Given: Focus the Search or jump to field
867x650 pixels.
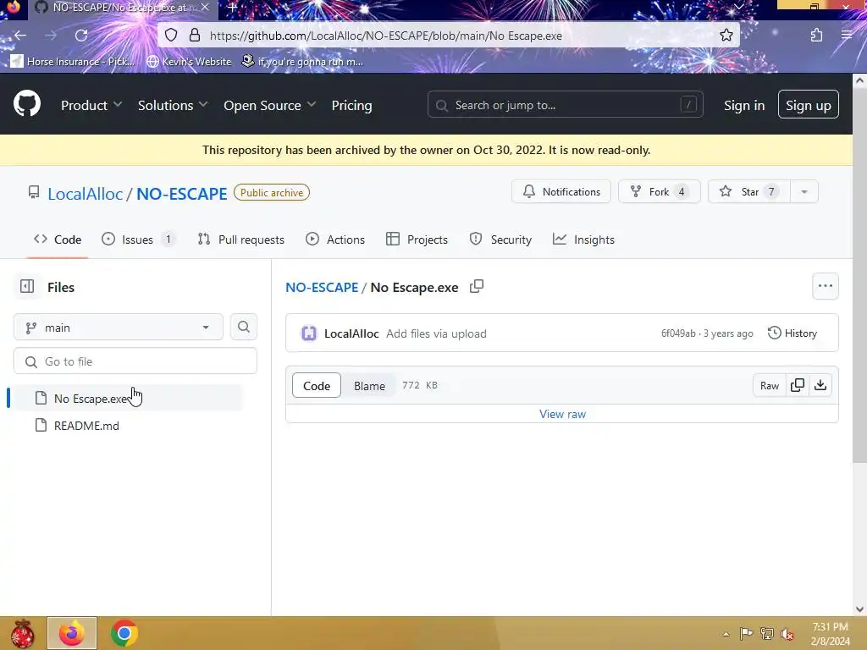Looking at the screenshot, I should pyautogui.click(x=565, y=104).
